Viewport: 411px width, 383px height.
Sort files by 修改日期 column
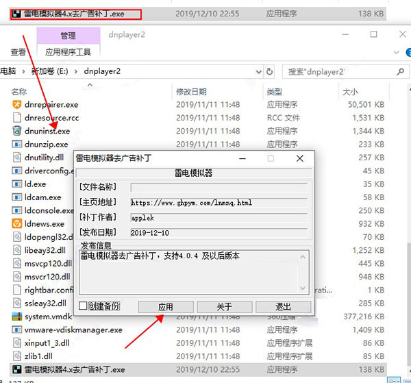click(191, 92)
